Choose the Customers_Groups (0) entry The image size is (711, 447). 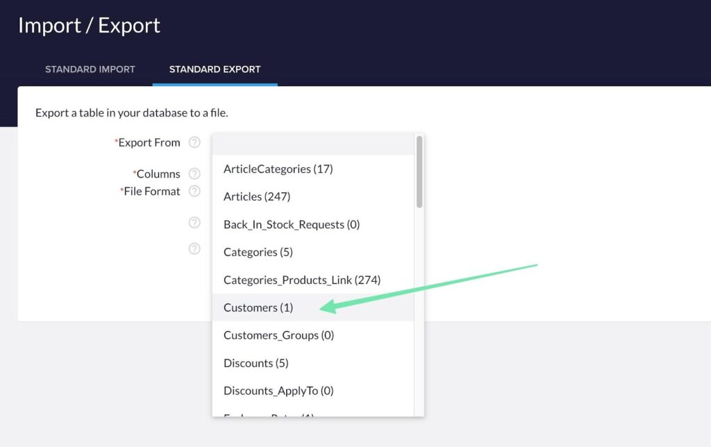pyautogui.click(x=278, y=335)
